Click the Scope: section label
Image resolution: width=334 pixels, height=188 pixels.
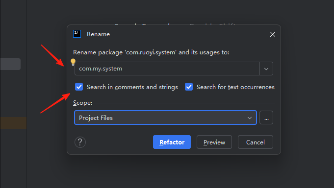click(83, 103)
